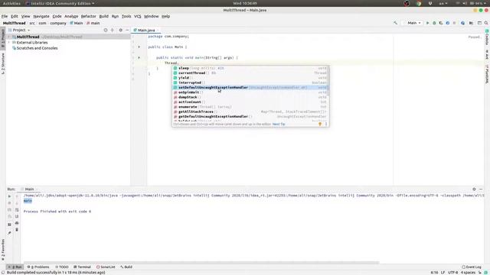Screen dimensions: 490x275
Task: Open the Problems tool window
Action: [x=38, y=267]
